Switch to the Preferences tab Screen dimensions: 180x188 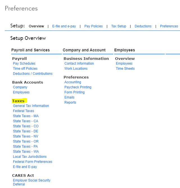[169, 26]
